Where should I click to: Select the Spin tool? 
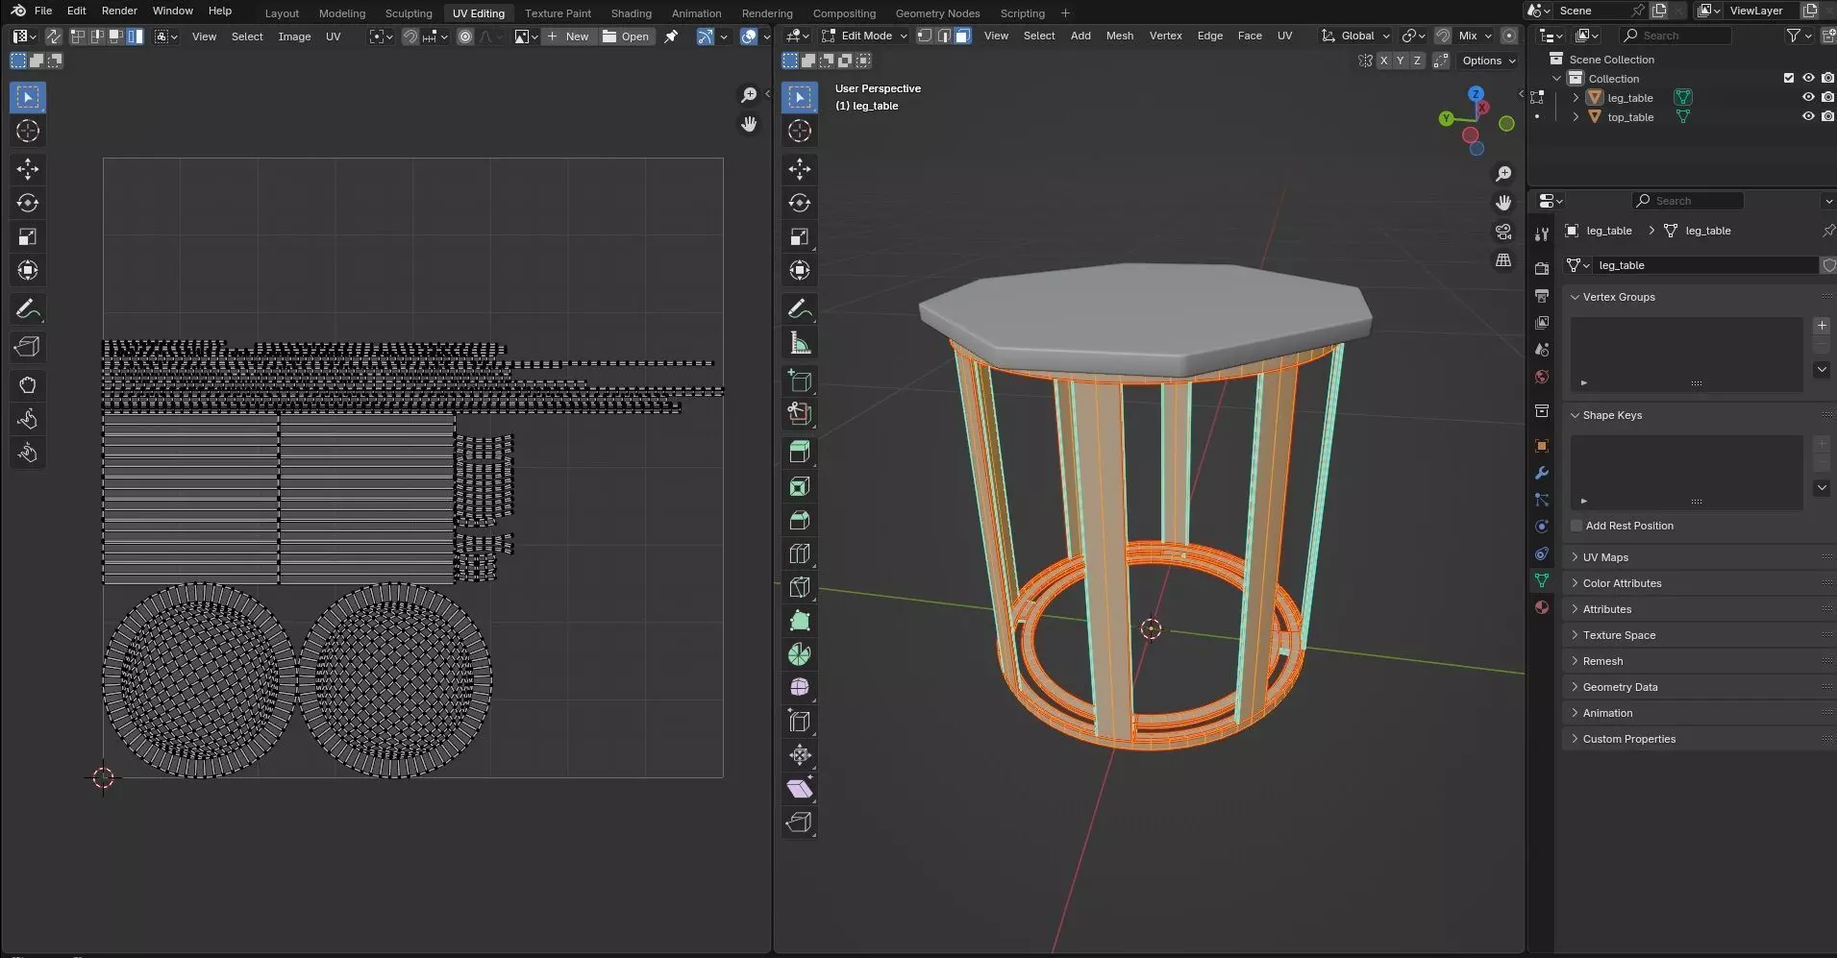[x=800, y=654]
